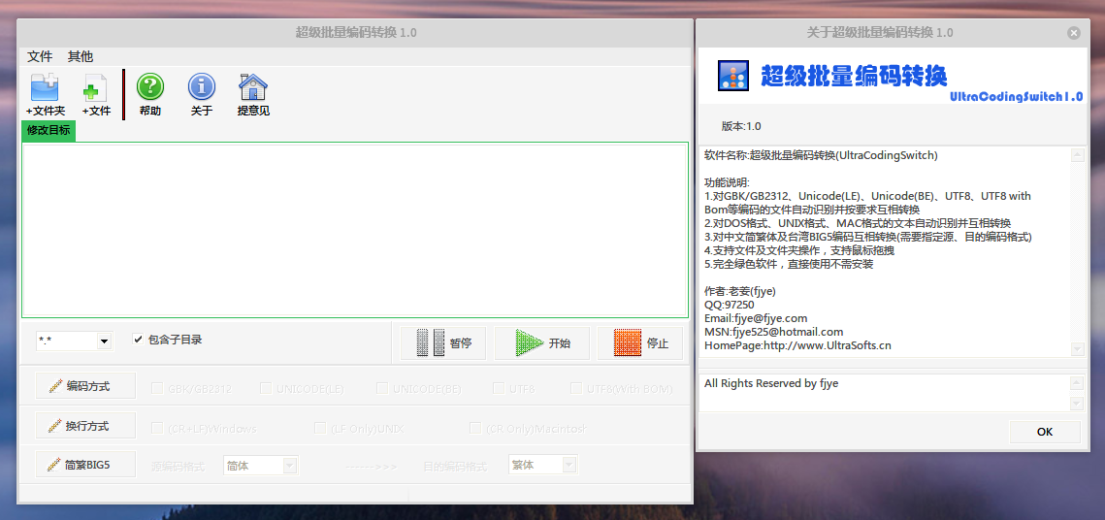Click the 功能说明: heading
The width and height of the screenshot is (1105, 520).
point(728,181)
